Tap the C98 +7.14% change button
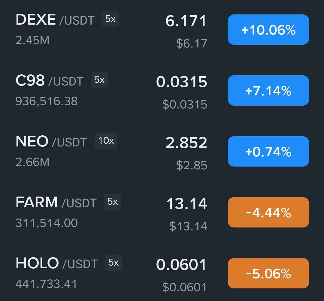 pyautogui.click(x=268, y=91)
